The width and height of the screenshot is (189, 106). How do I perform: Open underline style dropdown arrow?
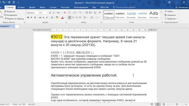38,18
